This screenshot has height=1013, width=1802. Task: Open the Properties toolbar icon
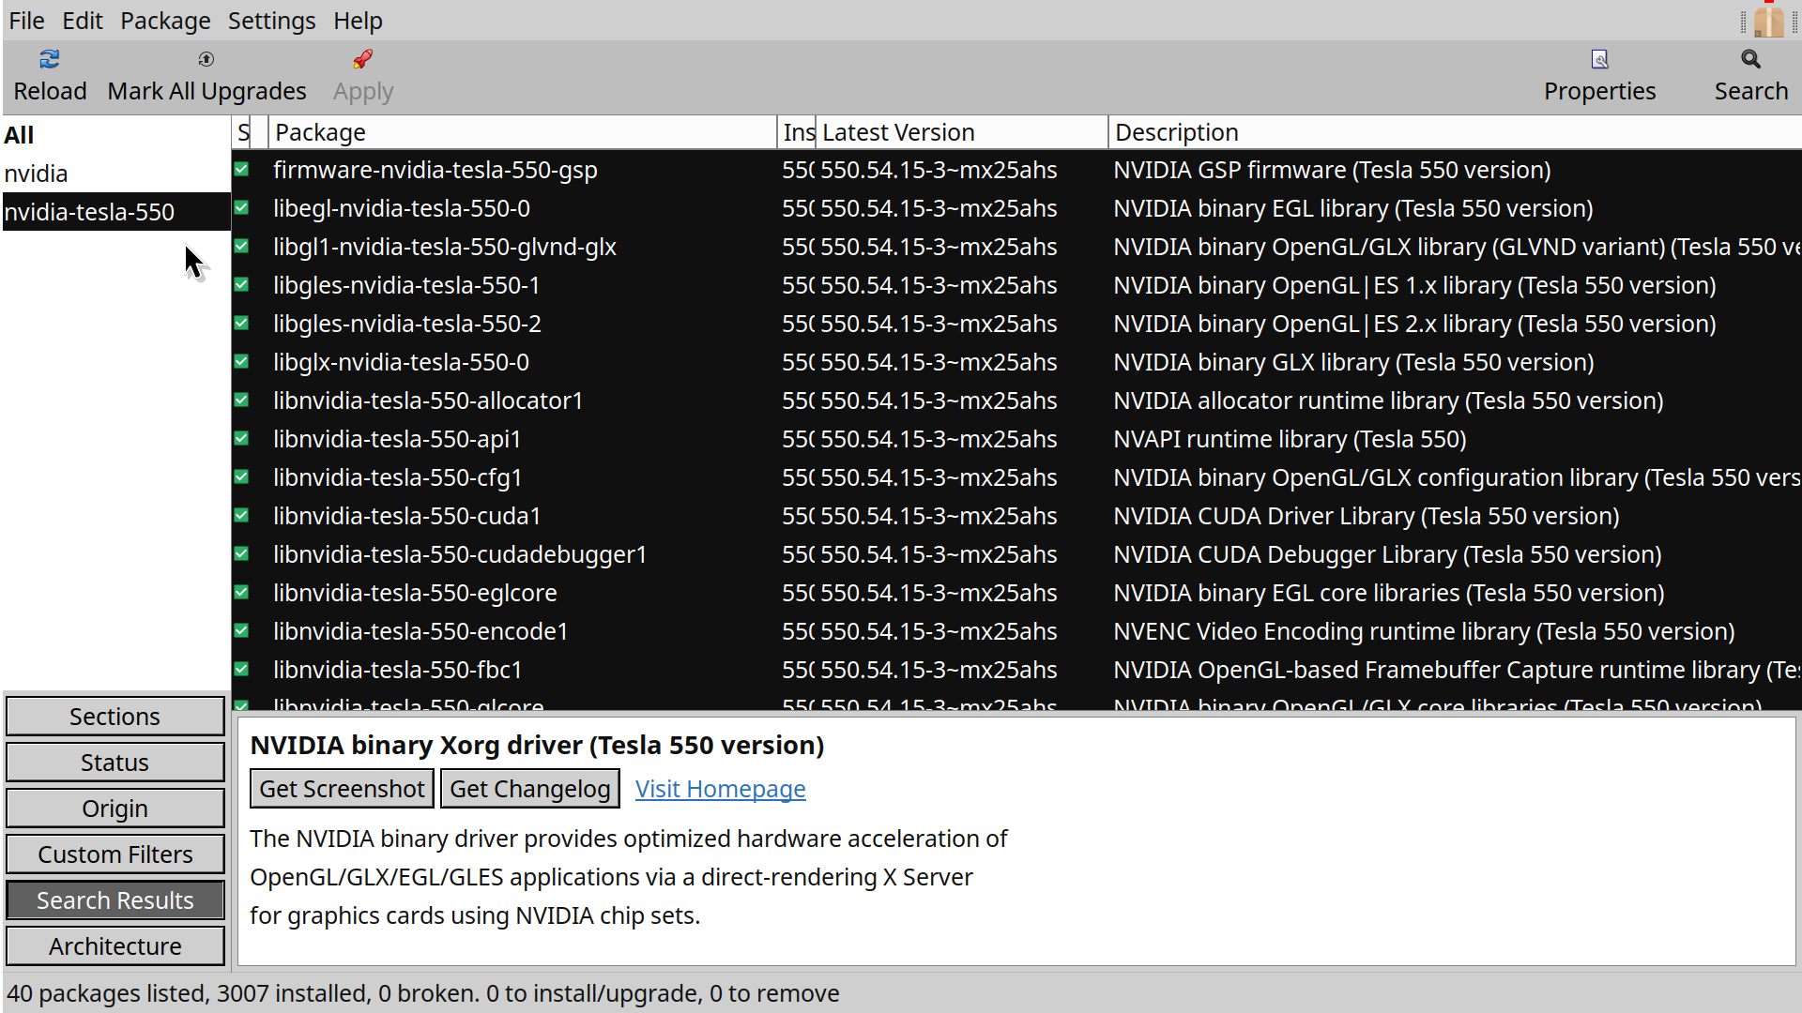[1600, 60]
